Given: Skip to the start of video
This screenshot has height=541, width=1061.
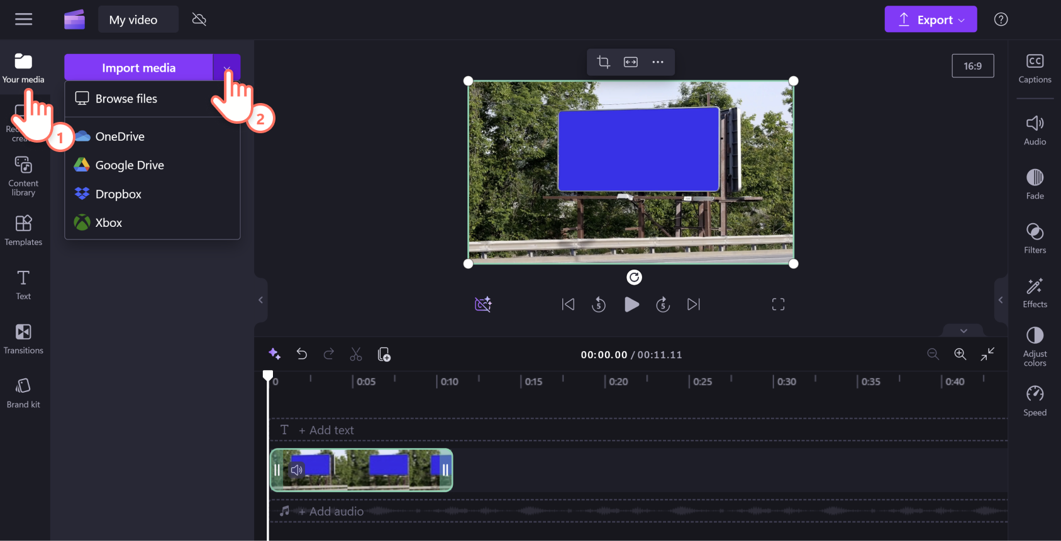Looking at the screenshot, I should (x=568, y=305).
